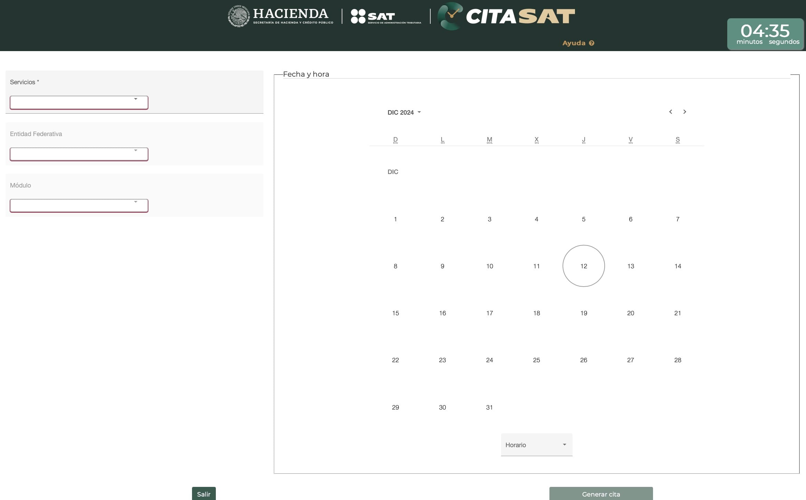
Task: Select day 25 on the calendar
Action: tap(536, 360)
